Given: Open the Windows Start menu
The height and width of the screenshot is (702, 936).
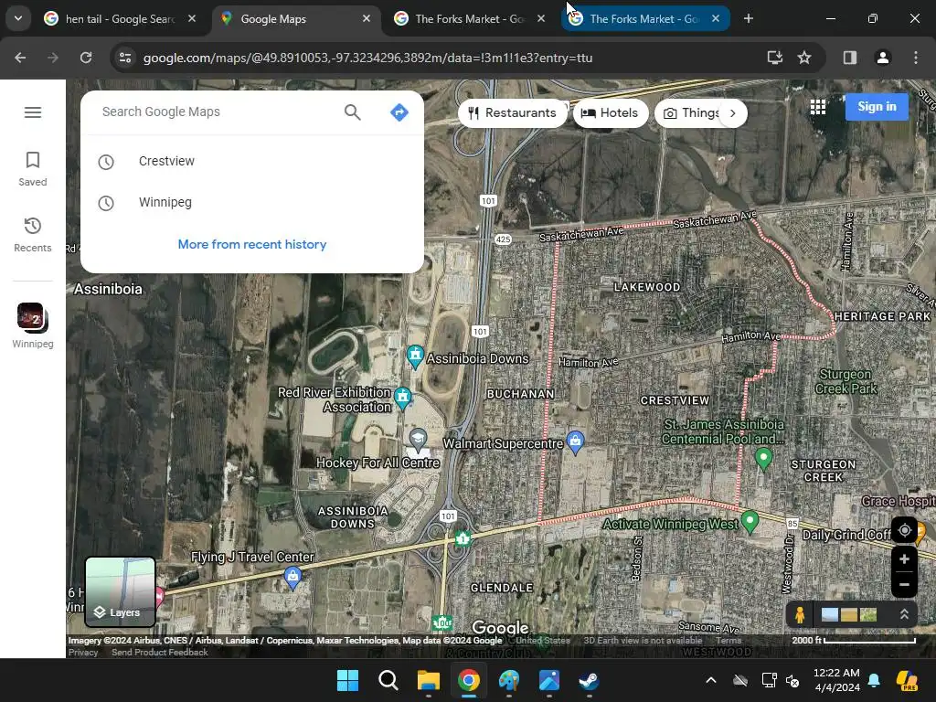Looking at the screenshot, I should [x=347, y=680].
